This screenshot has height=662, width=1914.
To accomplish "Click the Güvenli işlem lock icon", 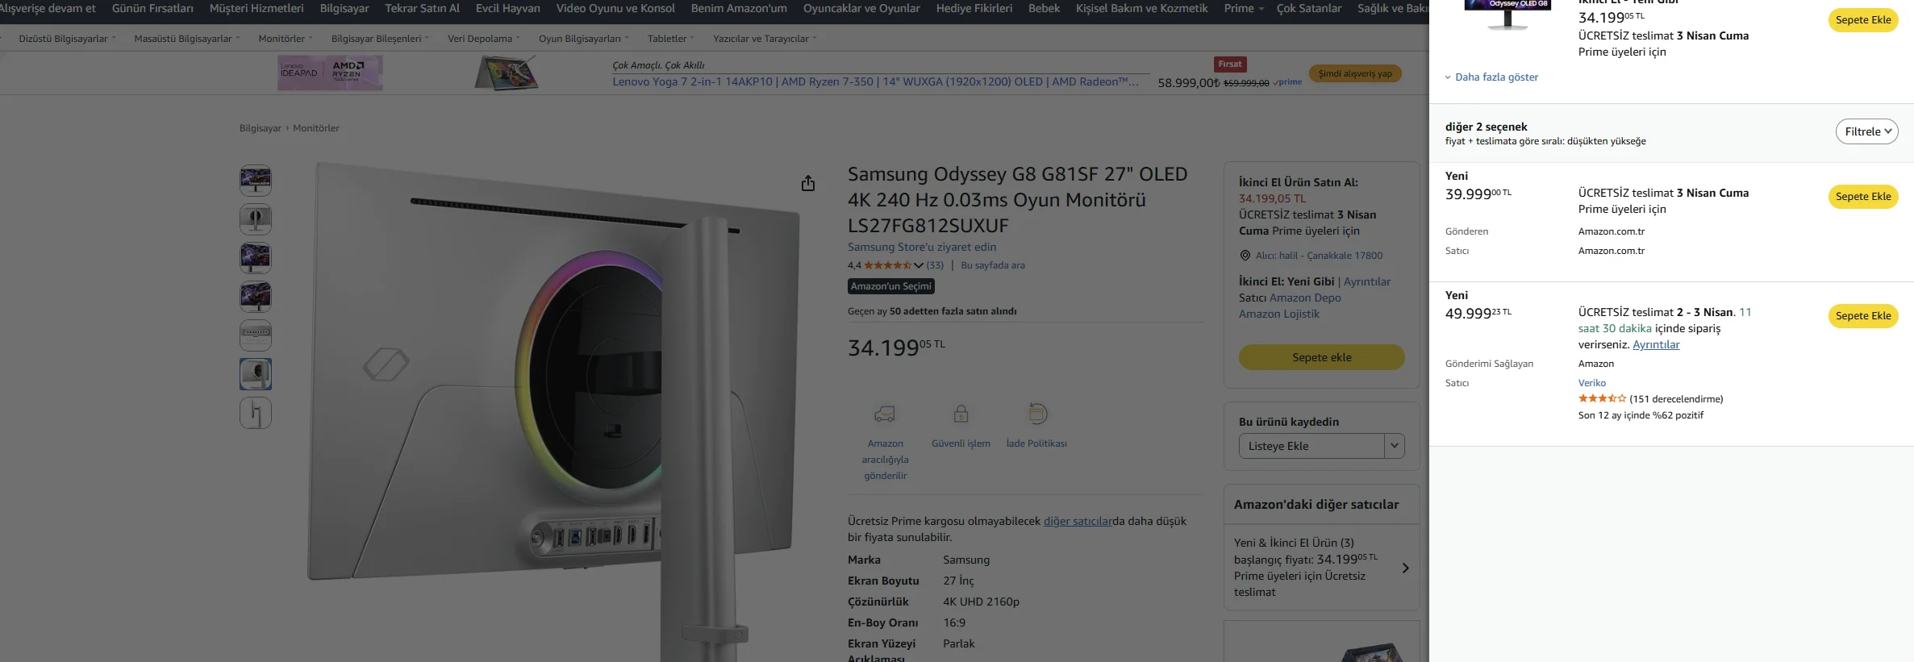I will [961, 414].
